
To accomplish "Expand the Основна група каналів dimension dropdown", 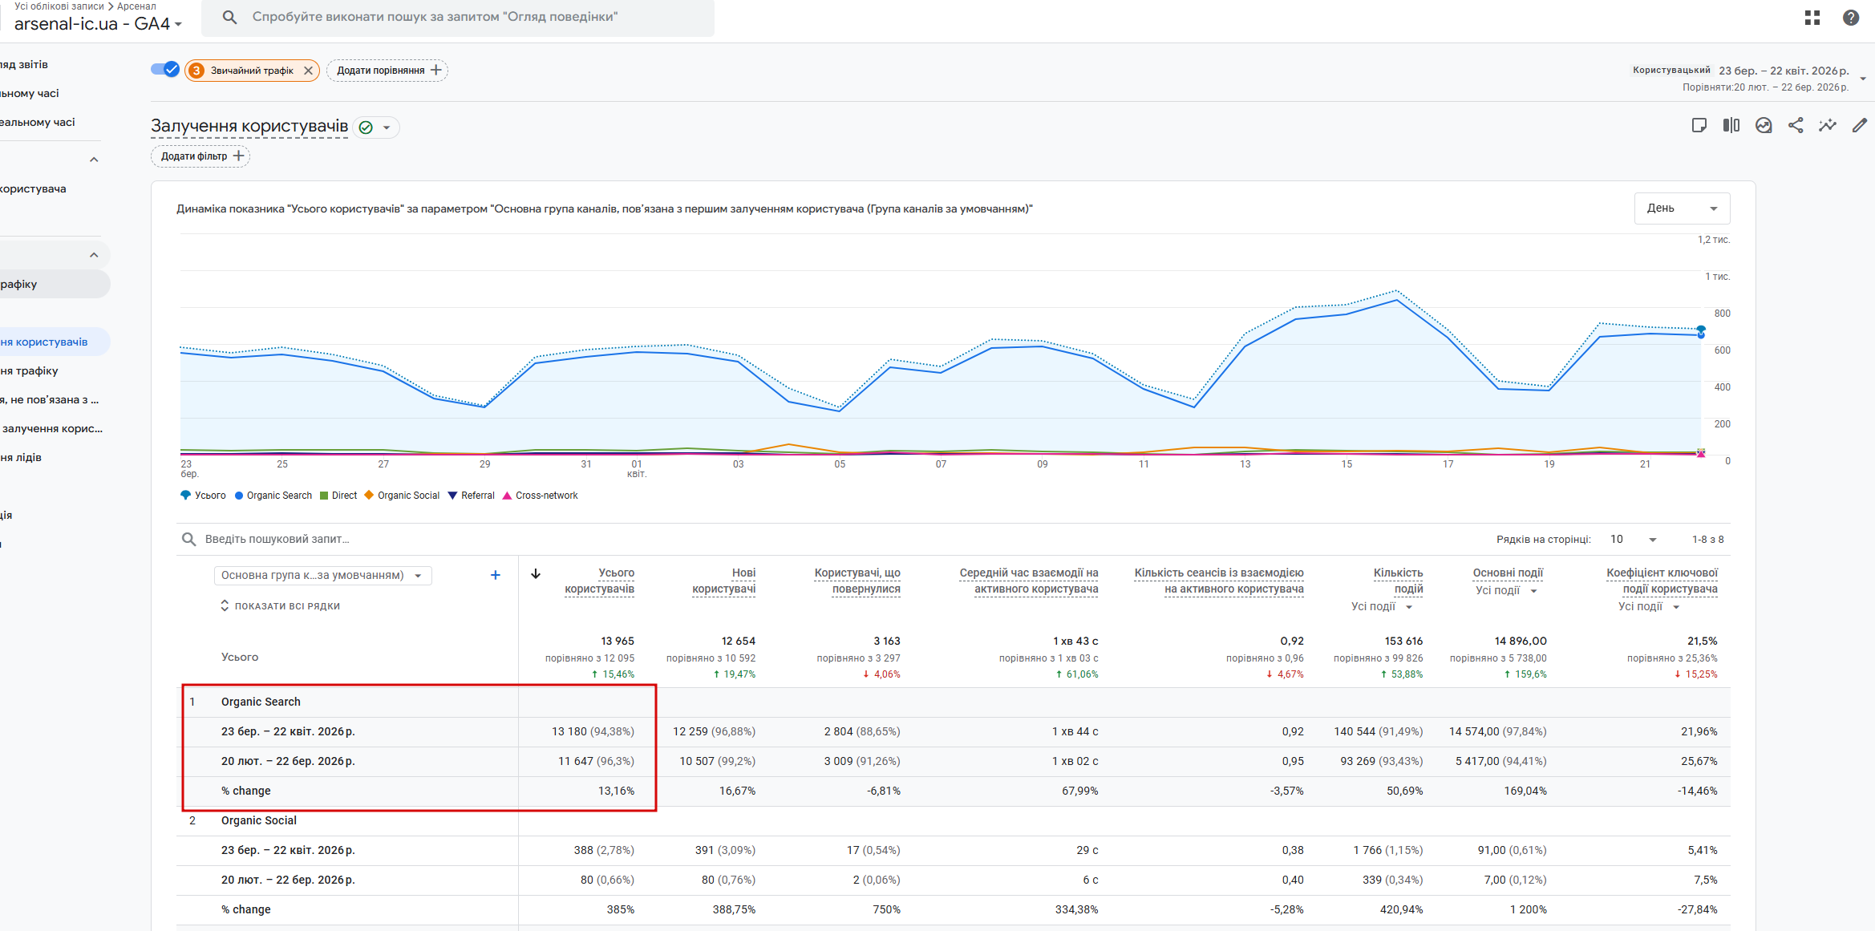I will click(322, 576).
